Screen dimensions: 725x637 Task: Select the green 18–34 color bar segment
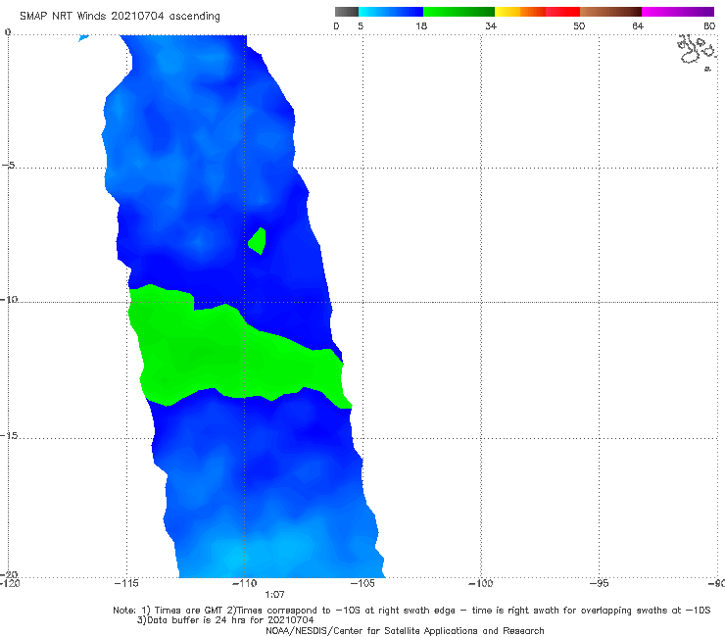459,12
